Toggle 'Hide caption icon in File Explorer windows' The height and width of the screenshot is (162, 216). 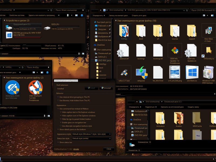[x=61, y=116]
